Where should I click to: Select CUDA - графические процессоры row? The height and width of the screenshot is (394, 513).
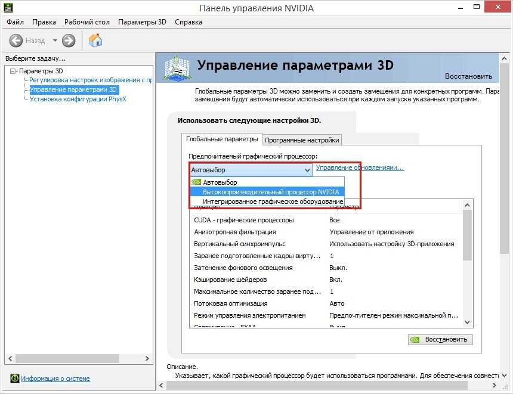click(326, 220)
